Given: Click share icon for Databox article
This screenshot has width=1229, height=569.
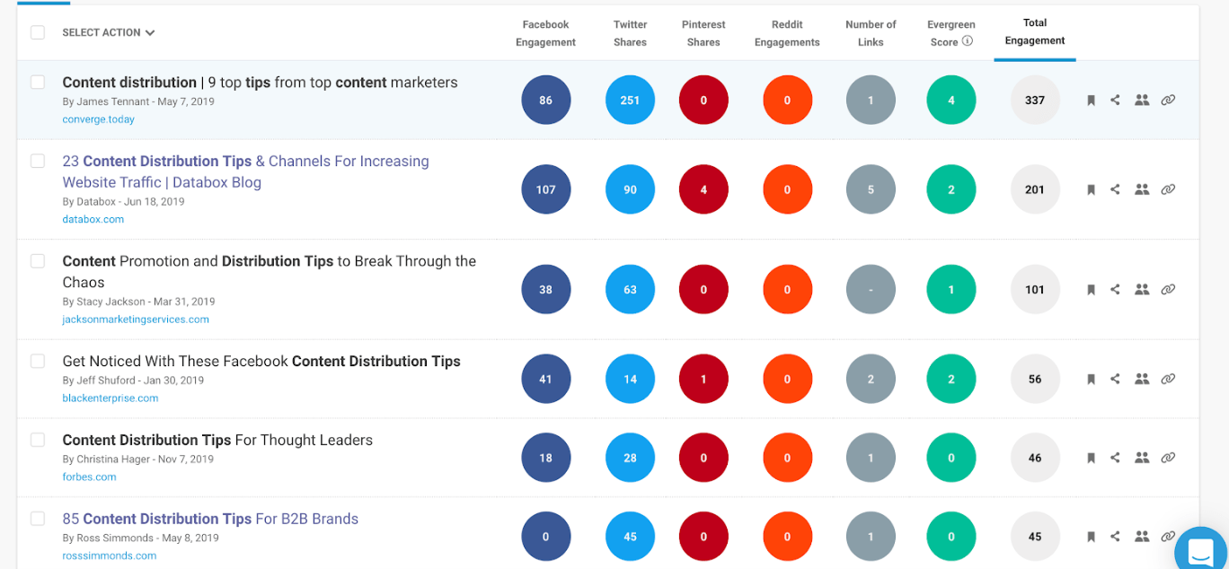Looking at the screenshot, I should [x=1115, y=189].
